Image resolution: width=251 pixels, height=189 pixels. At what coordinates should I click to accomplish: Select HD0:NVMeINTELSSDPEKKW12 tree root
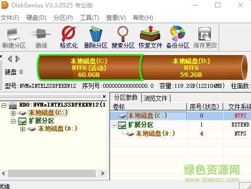point(62,105)
